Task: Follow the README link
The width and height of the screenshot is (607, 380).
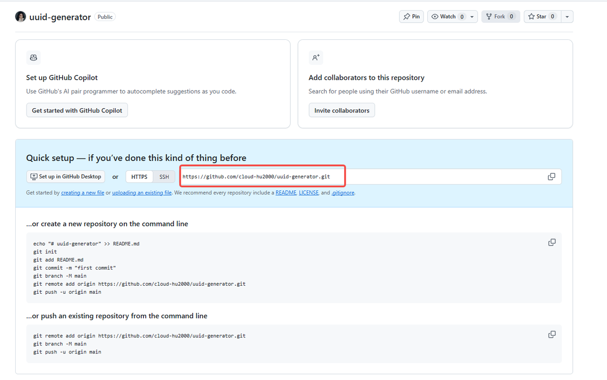Action: [x=286, y=193]
